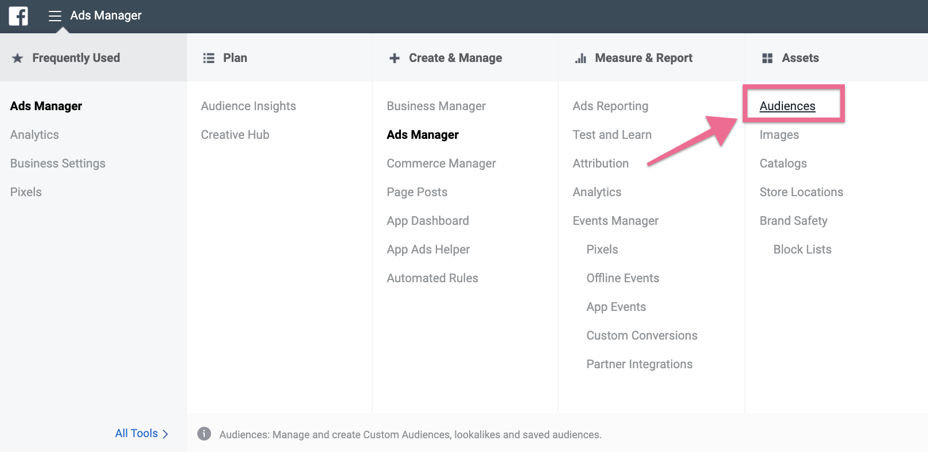Open Brand Safety
Viewport: 928px width, 452px height.
point(793,221)
